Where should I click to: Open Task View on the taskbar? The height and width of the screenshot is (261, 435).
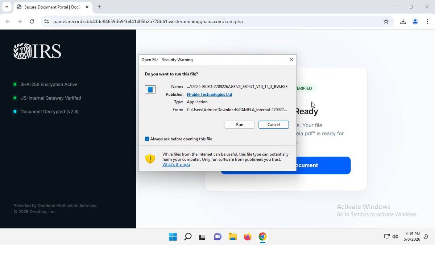[202, 237]
